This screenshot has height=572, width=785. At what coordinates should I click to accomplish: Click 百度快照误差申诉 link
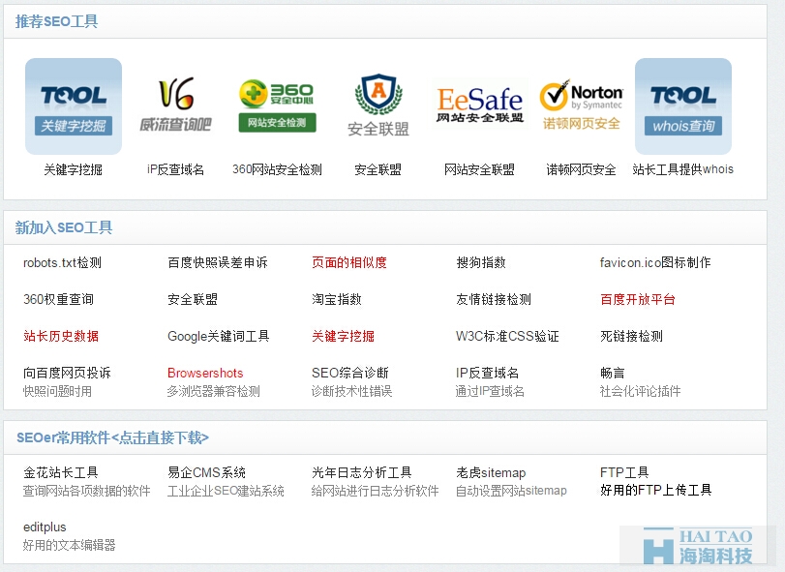pos(217,262)
